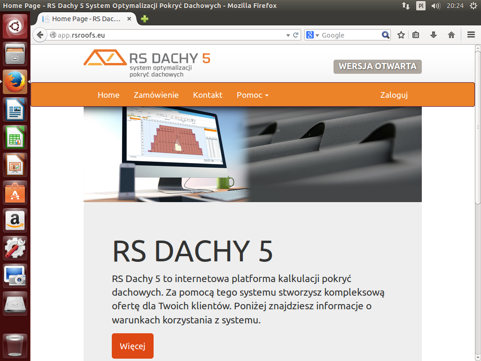Screen dimensions: 481x361
Task: Open the Google search engine selector
Action: click(x=313, y=35)
